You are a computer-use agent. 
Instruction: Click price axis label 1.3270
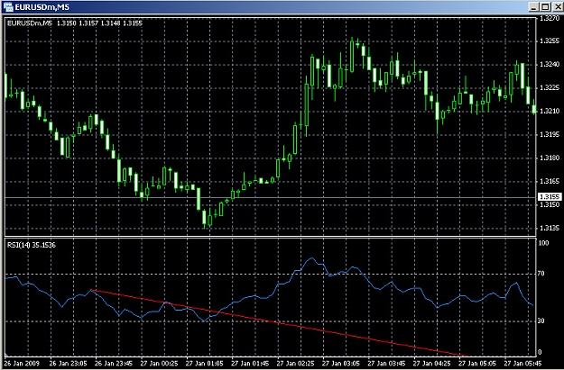coord(550,18)
